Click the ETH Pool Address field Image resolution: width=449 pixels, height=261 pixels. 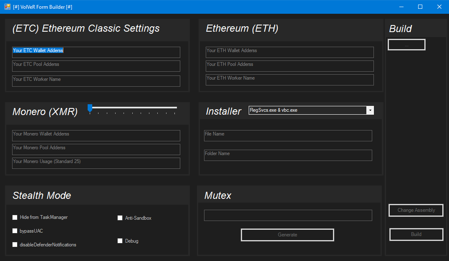[x=290, y=66]
